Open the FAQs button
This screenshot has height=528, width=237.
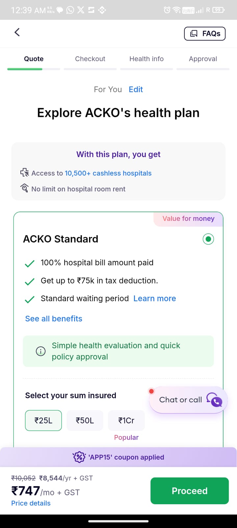coord(205,34)
